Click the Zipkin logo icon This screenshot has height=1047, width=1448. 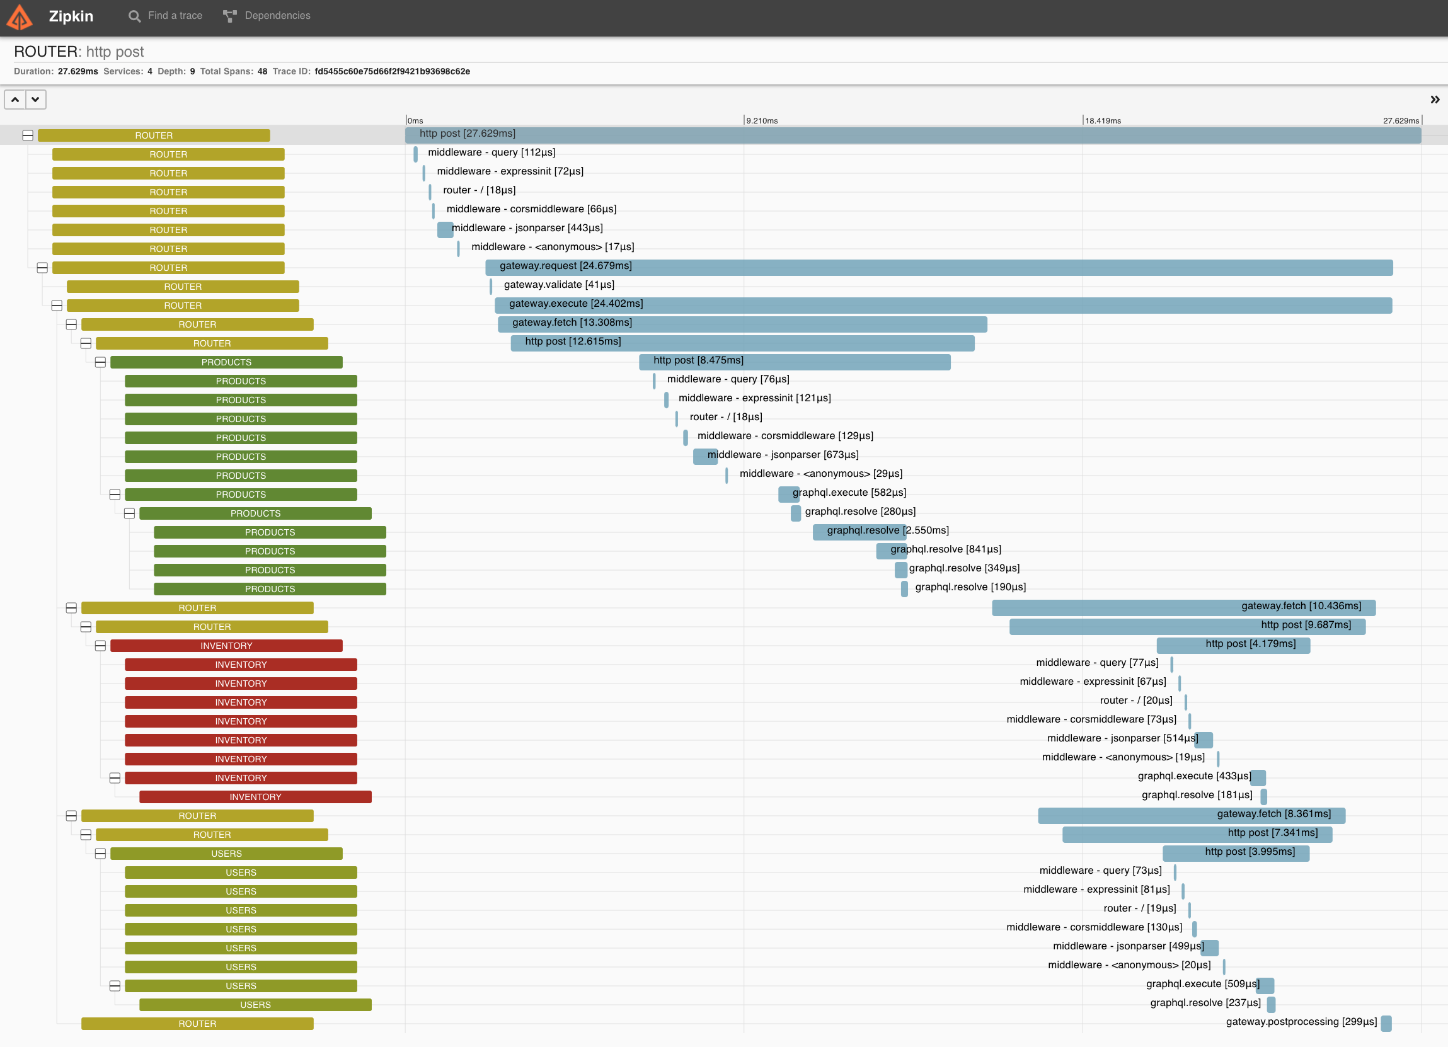tap(19, 16)
